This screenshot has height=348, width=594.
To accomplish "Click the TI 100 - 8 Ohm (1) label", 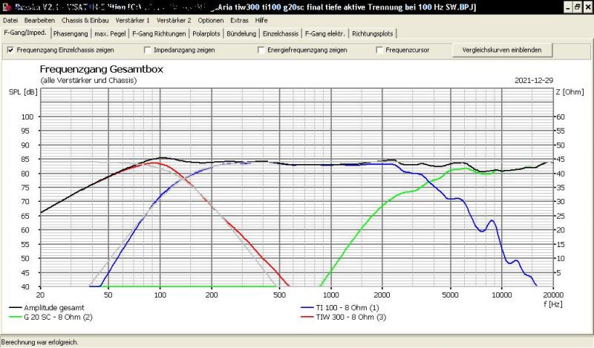I will click(x=347, y=308).
